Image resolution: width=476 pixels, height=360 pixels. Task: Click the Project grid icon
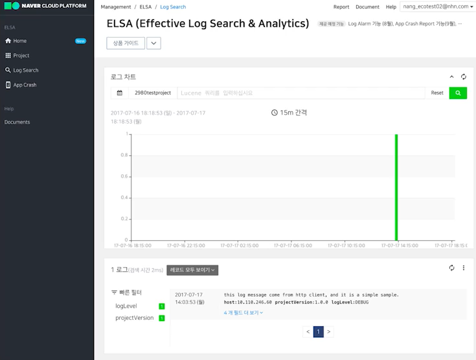pos(8,56)
